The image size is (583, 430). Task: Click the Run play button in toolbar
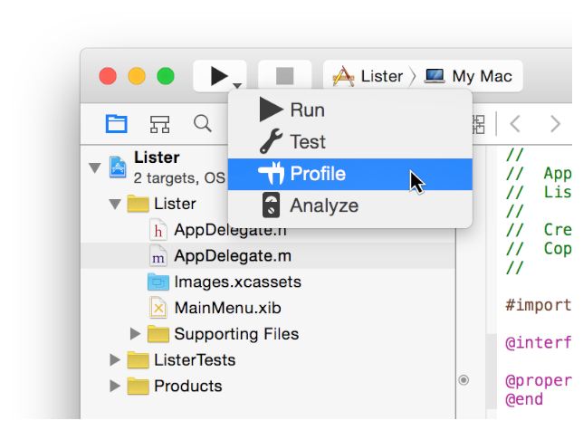pyautogui.click(x=217, y=76)
